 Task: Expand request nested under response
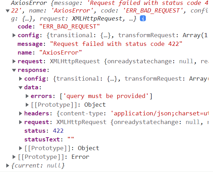[x=21, y=122]
